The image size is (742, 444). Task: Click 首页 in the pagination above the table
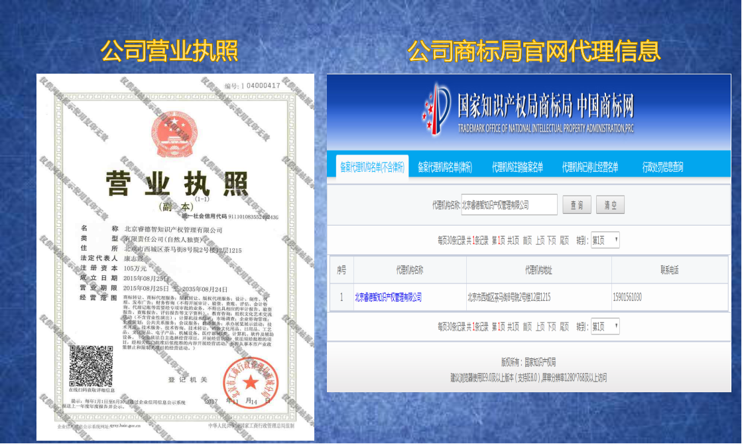coord(527,241)
